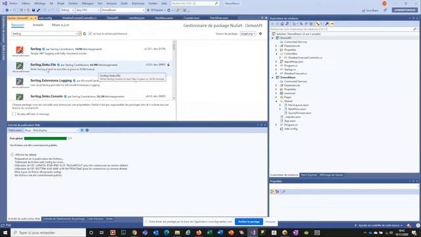The height and width of the screenshot is (237, 421).
Task: Select Startup.cs in Solution Explorer
Action: tap(289, 70)
